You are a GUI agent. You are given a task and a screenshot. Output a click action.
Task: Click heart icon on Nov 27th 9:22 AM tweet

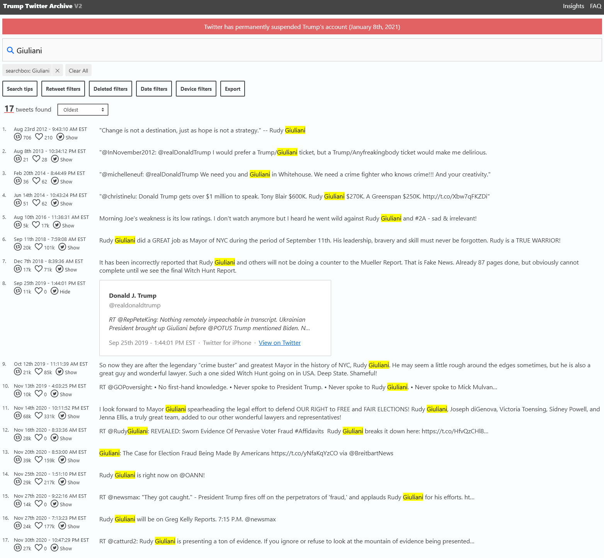(39, 504)
